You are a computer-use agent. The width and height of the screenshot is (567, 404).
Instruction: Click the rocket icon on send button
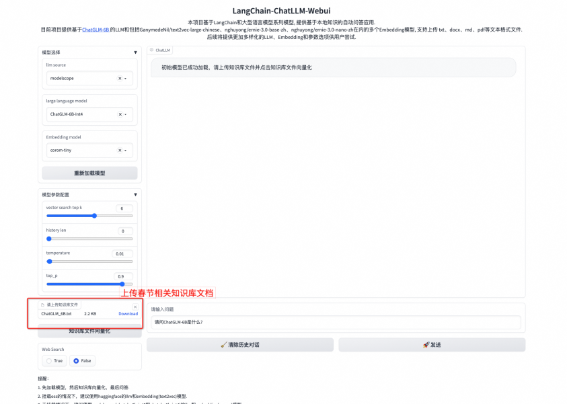(426, 345)
